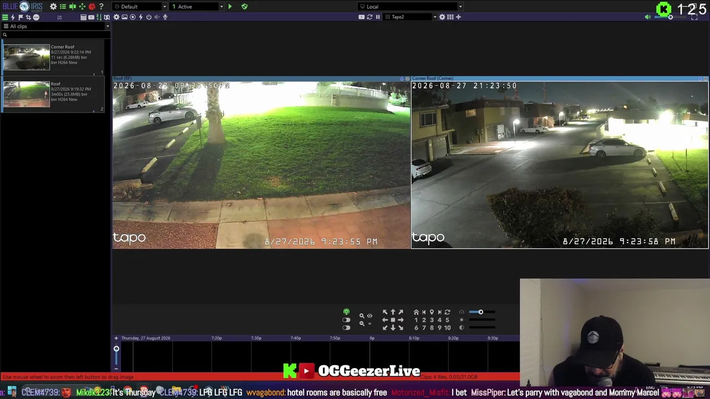
Task: Move PTZ camera down
Action: tap(393, 328)
